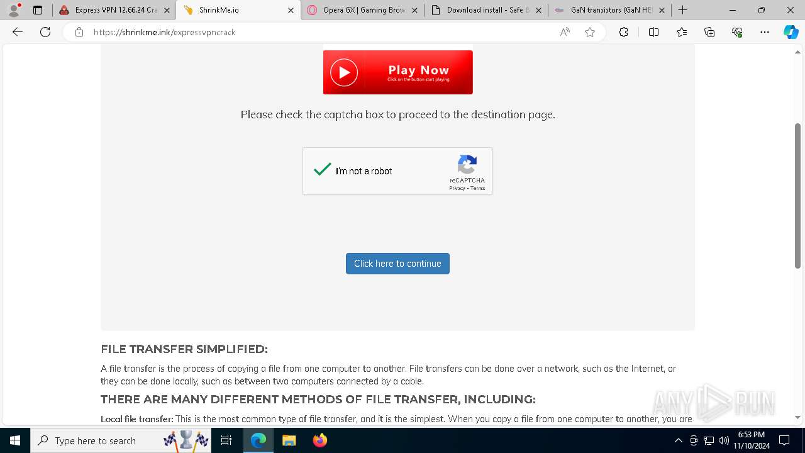
Task: Open Edge Settings and more menu
Action: (765, 32)
